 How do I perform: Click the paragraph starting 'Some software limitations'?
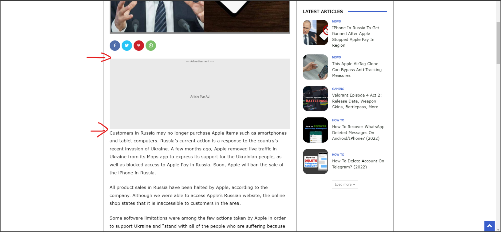(x=198, y=222)
